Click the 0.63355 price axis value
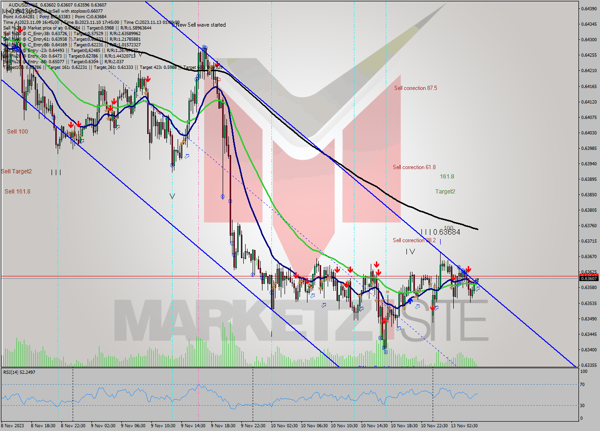This screenshot has width=600, height=431. pos(589,365)
